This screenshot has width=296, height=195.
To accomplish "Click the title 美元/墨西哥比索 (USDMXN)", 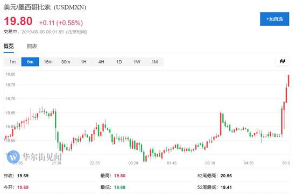I will coord(45,7).
